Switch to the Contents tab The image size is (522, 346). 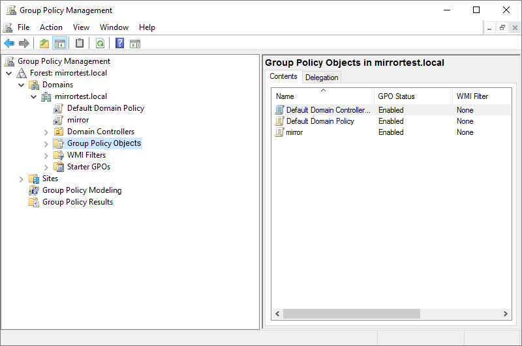click(283, 76)
